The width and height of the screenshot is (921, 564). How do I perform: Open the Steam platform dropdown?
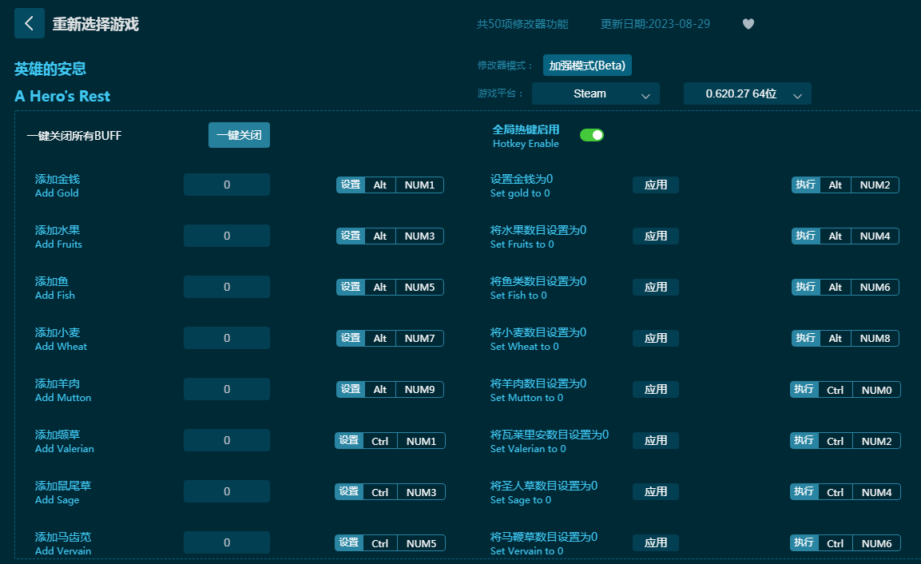point(595,93)
